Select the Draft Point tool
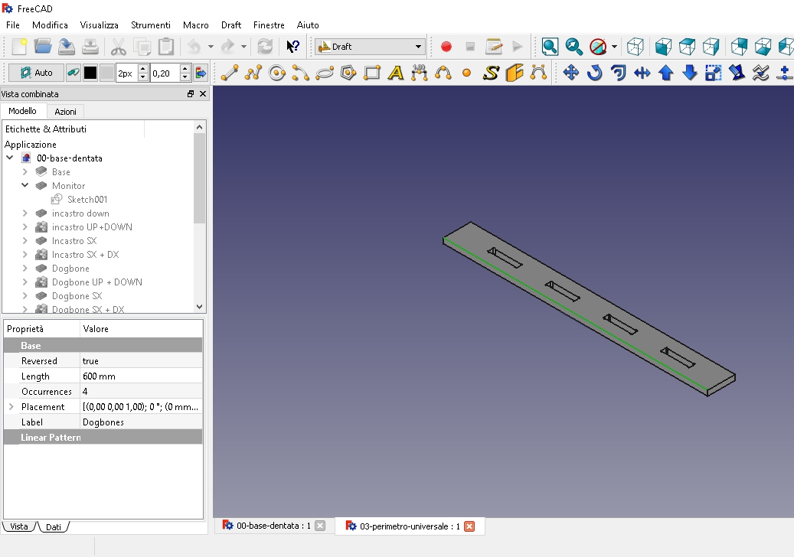 [467, 73]
